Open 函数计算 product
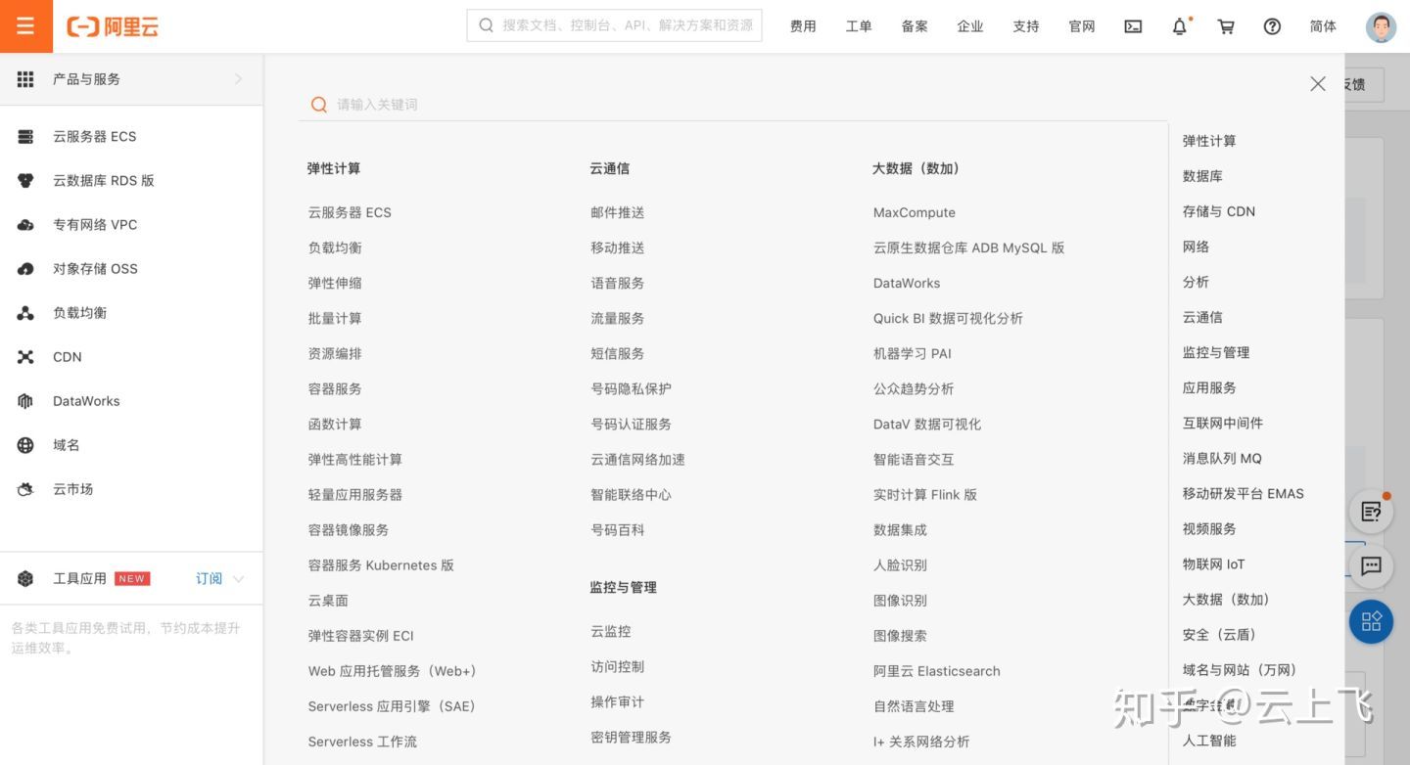This screenshot has width=1410, height=765. coord(335,424)
